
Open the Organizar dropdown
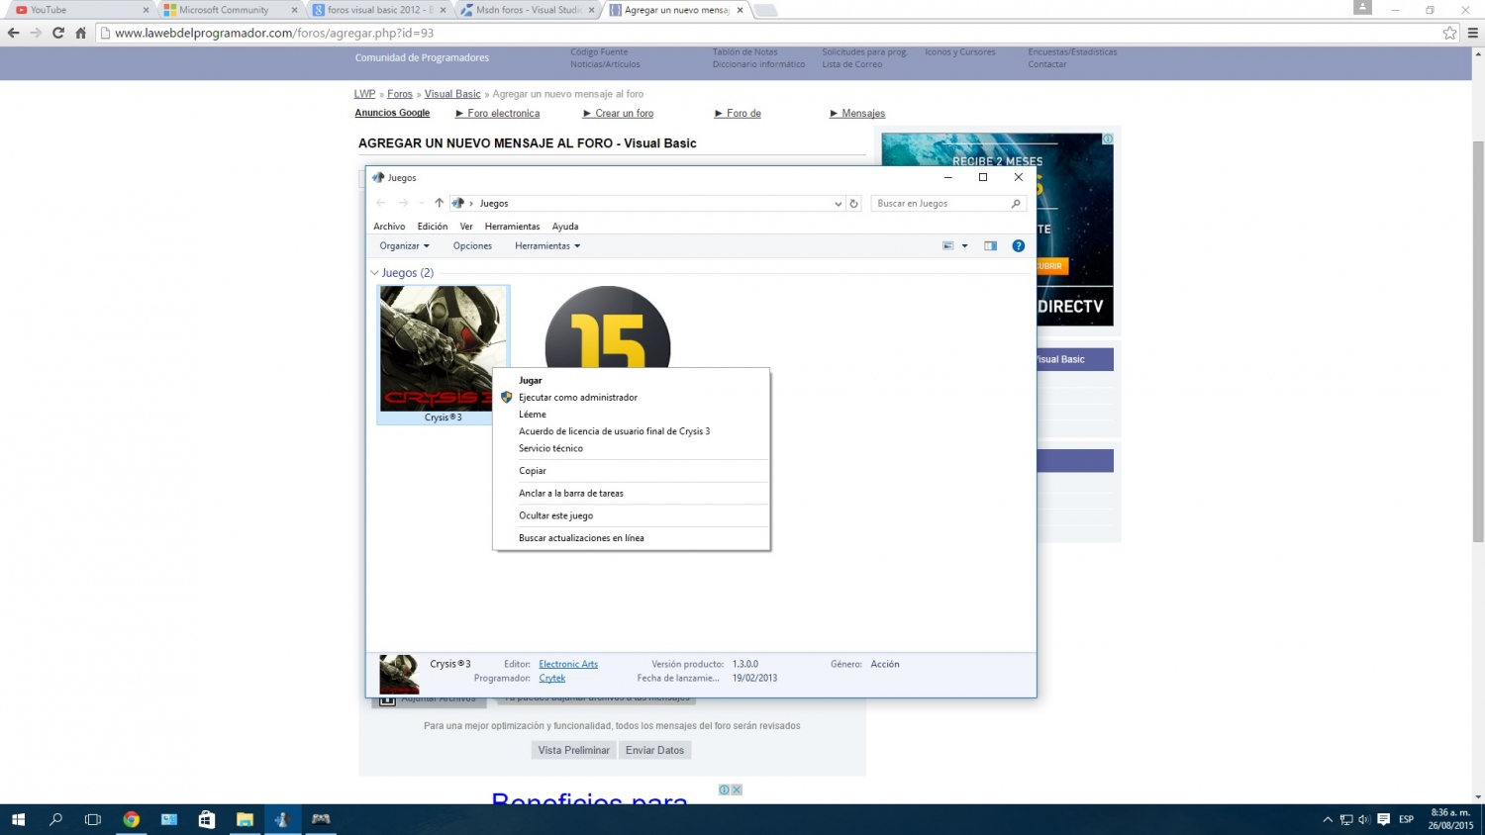(x=404, y=246)
